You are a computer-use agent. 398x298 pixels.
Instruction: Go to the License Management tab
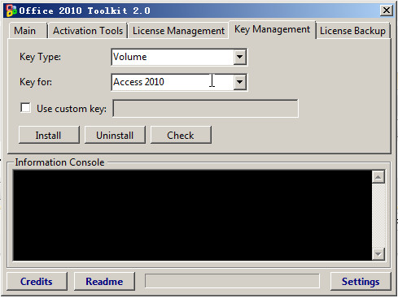pos(178,31)
